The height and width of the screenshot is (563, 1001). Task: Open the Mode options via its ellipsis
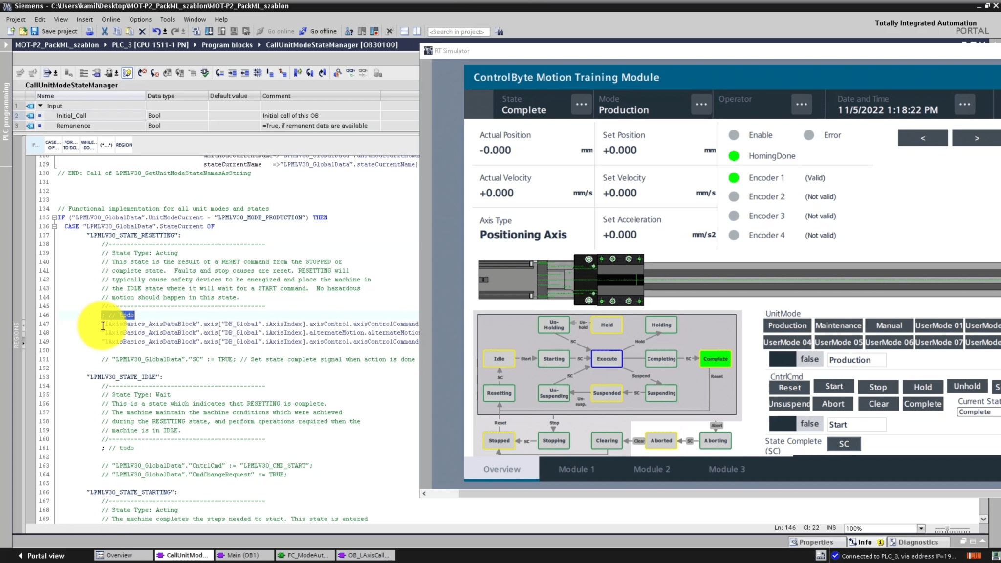(701, 104)
